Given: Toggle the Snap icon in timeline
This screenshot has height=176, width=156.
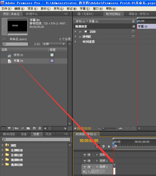Looking at the screenshot, I should pos(98,146).
